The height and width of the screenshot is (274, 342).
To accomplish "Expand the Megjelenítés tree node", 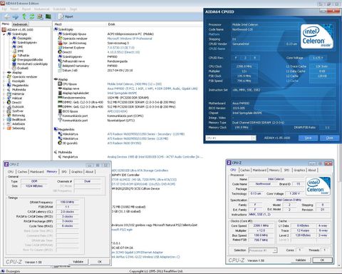I will click(x=4, y=86).
